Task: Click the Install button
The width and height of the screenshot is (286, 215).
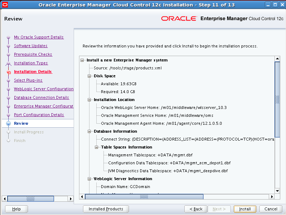Action: (245, 209)
